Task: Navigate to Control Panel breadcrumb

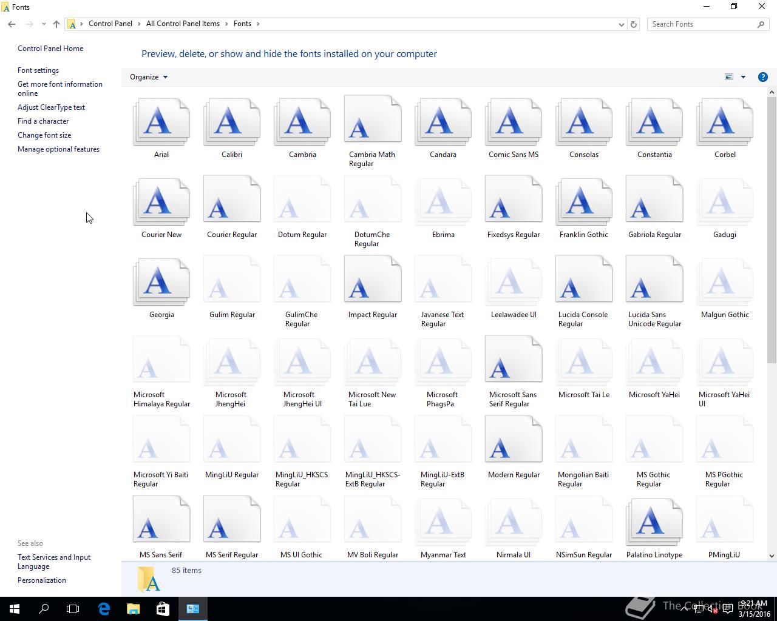Action: coord(110,24)
